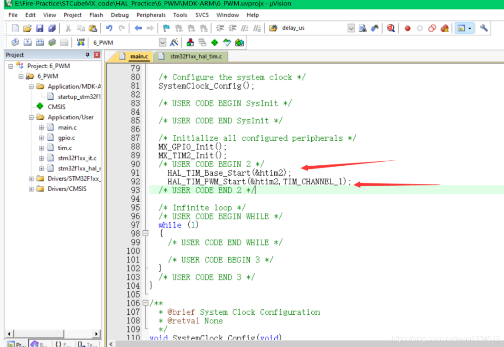Viewport: 504px width, 347px height.
Task: Open Options for Target magic wand
Action: 174,42
